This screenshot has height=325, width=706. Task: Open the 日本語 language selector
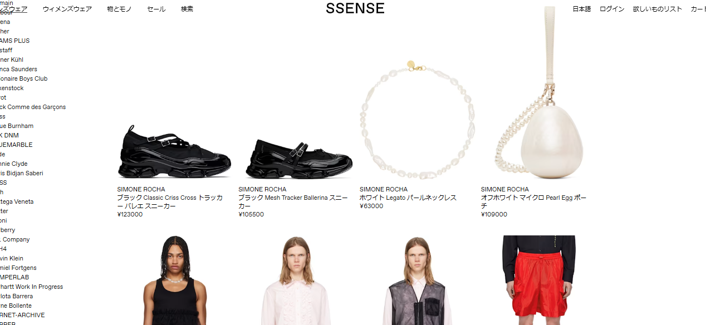tap(581, 9)
